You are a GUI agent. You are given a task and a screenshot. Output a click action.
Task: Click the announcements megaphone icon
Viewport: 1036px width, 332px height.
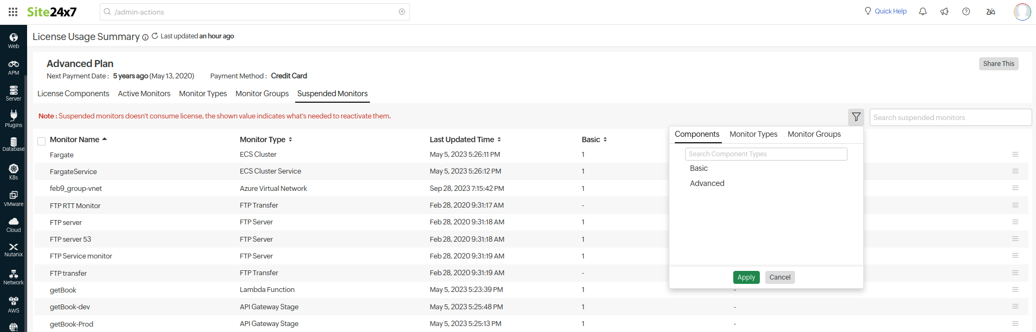944,11
